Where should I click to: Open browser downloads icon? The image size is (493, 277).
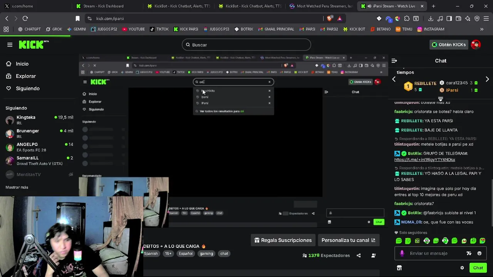point(431,18)
